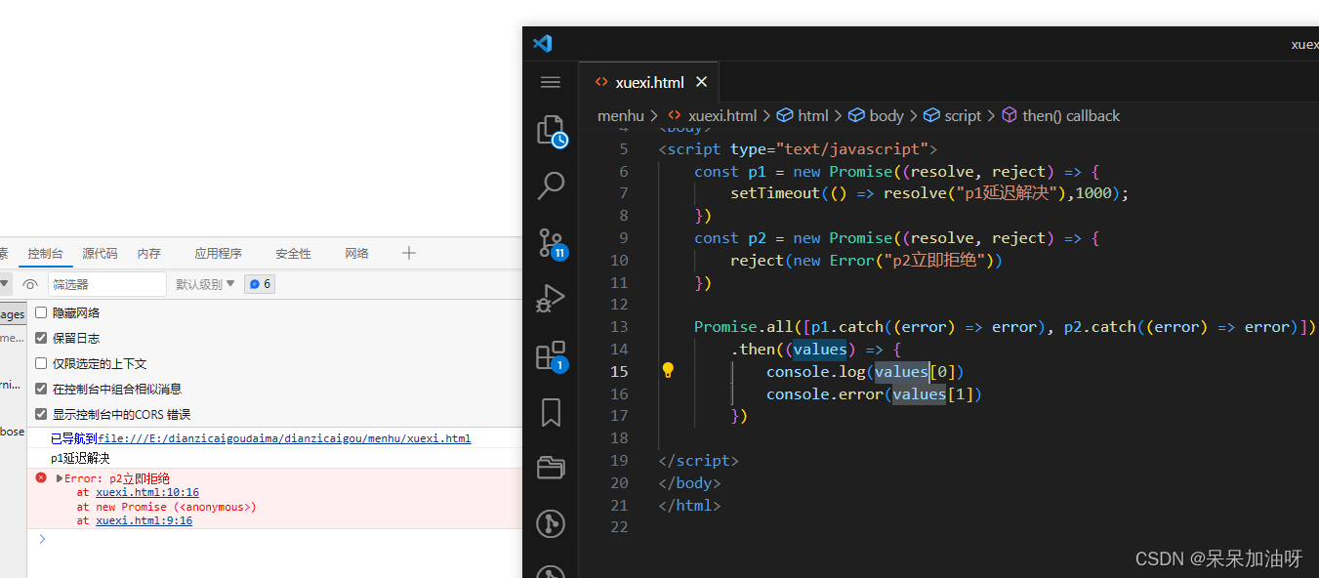Viewport: 1319px width, 578px height.
Task: Switch to the 应用程序 DevTools tab
Action: pos(218,254)
